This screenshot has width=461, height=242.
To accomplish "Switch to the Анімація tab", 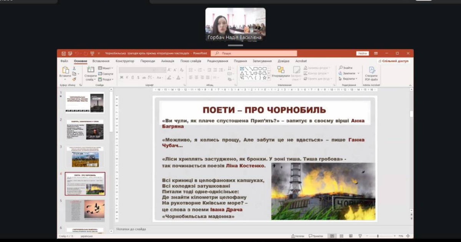I will tap(167, 61).
